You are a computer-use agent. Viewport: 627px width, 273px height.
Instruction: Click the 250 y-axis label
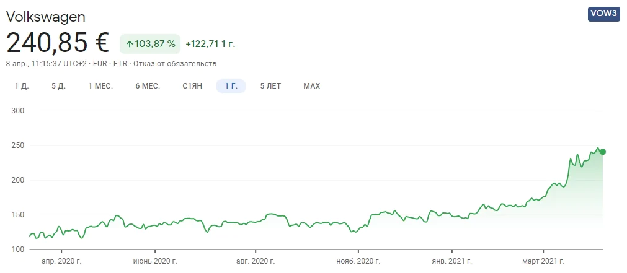coord(19,145)
